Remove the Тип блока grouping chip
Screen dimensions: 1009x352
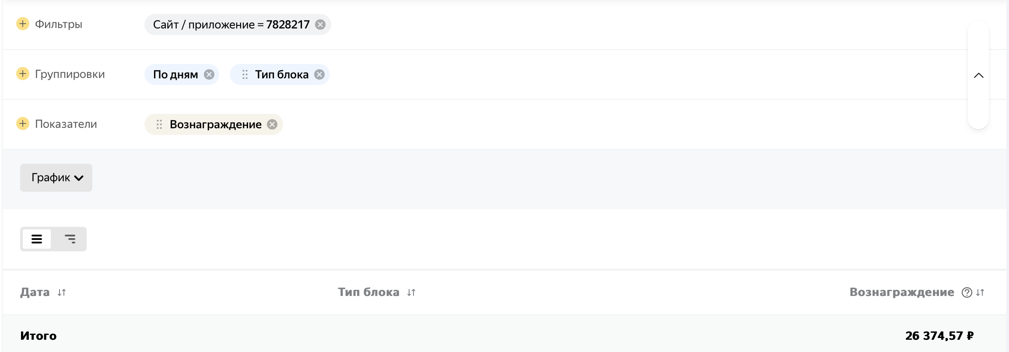click(319, 74)
